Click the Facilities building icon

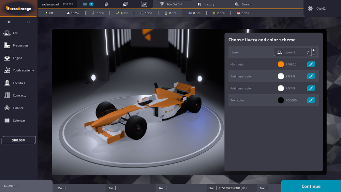pyautogui.click(x=7, y=83)
